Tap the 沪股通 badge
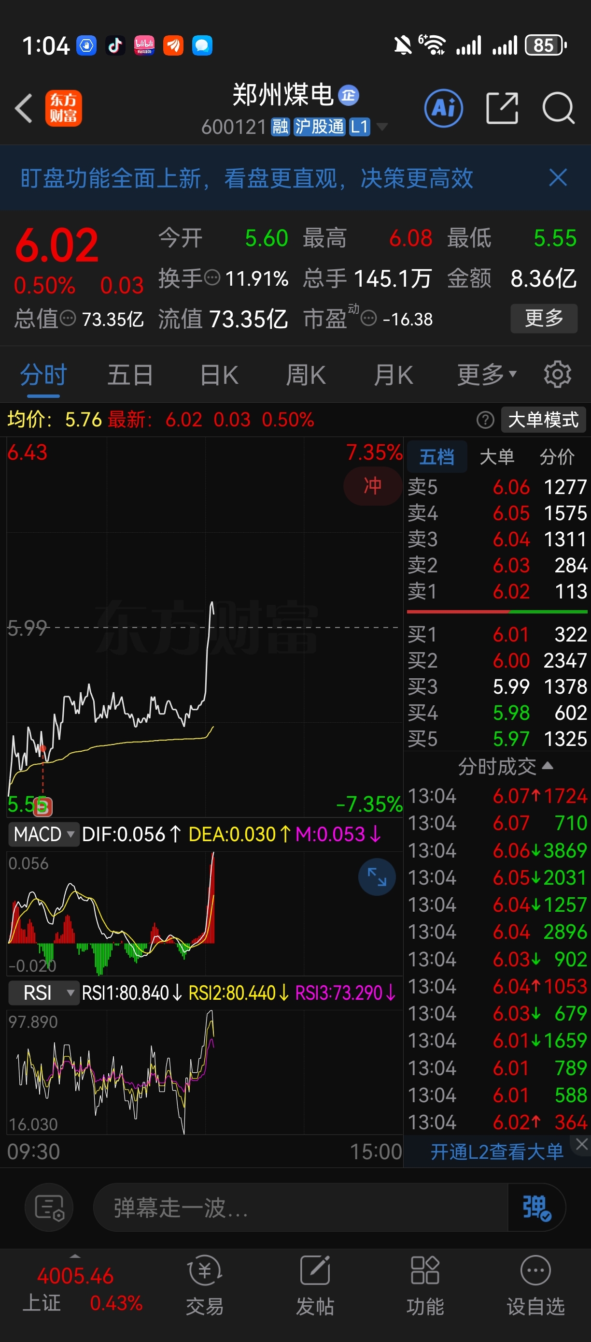Image resolution: width=591 pixels, height=1342 pixels. coord(319,127)
